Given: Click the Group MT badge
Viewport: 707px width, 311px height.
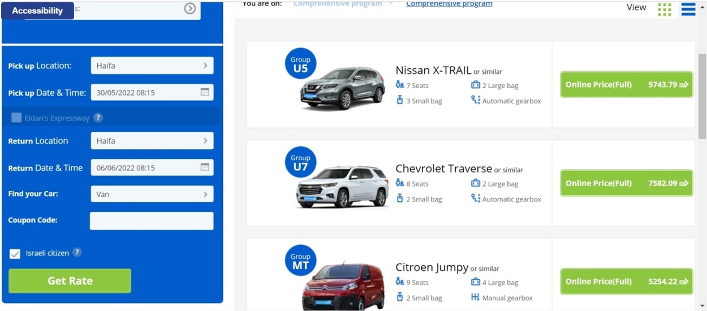Looking at the screenshot, I should [x=300, y=261].
